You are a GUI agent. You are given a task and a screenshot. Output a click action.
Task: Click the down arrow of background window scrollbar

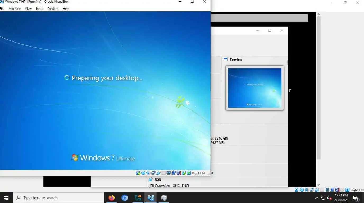coord(319,185)
